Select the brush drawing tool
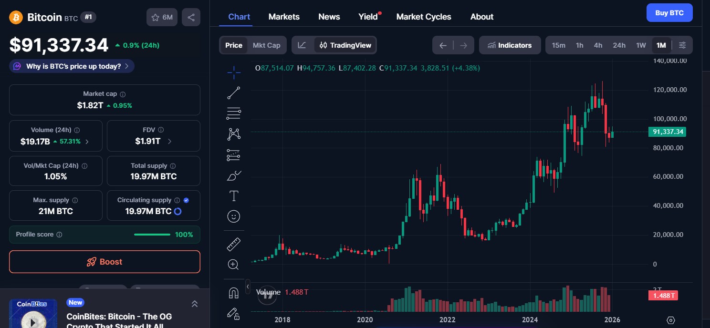 coord(233,175)
